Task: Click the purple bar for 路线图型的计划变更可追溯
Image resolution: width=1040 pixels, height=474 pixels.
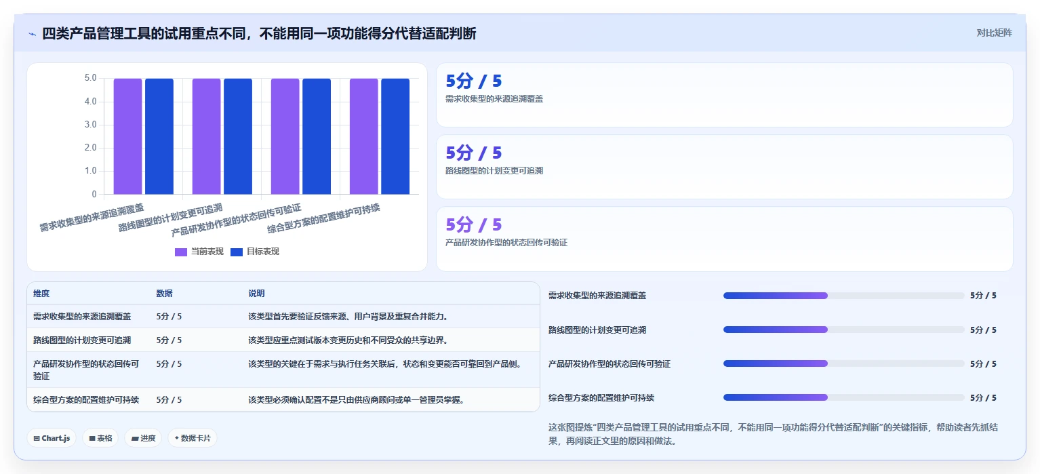Action: click(206, 136)
